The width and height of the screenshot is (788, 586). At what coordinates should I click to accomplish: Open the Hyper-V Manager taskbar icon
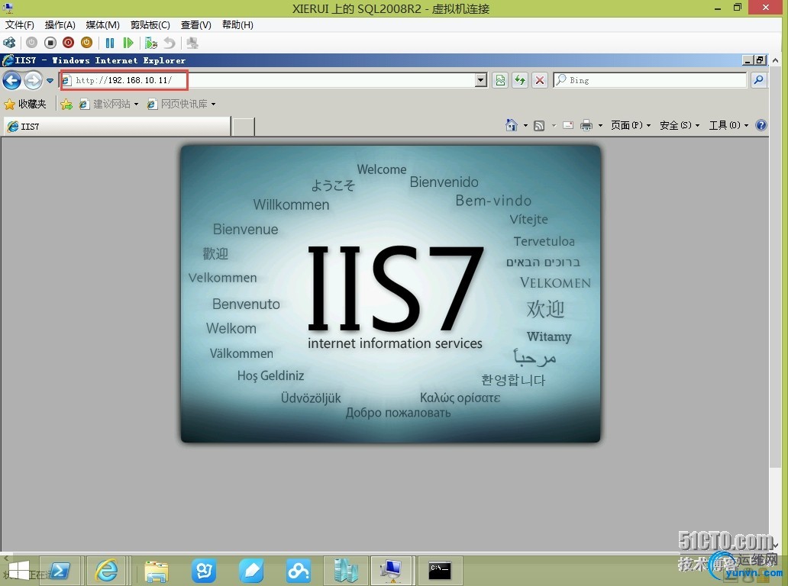click(346, 571)
